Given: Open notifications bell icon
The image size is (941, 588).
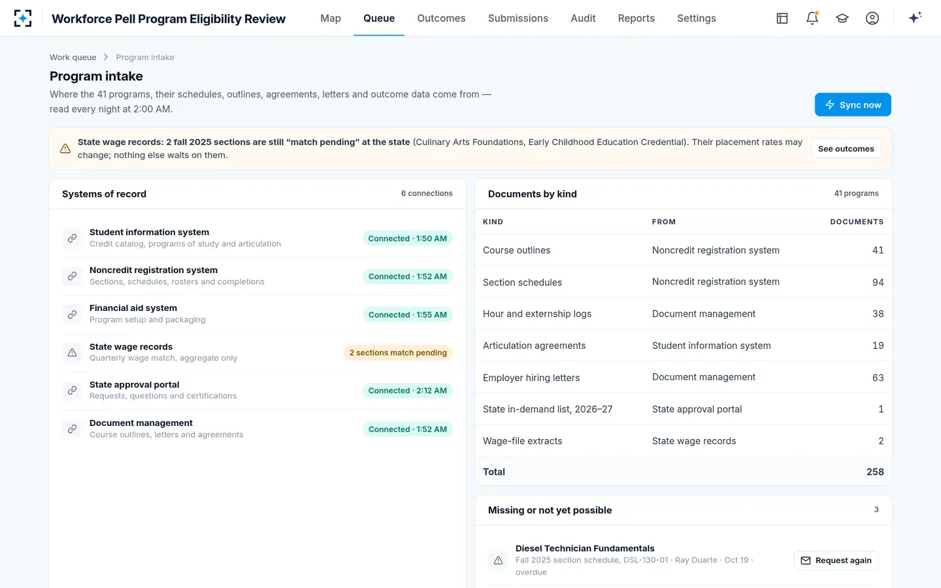Looking at the screenshot, I should point(812,18).
